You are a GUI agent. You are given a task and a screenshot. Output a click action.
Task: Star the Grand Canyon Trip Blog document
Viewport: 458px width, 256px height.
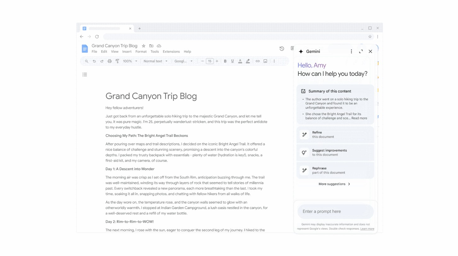pyautogui.click(x=144, y=46)
